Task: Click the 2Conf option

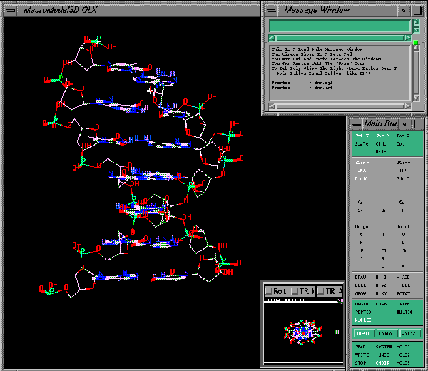Action: coord(403,163)
